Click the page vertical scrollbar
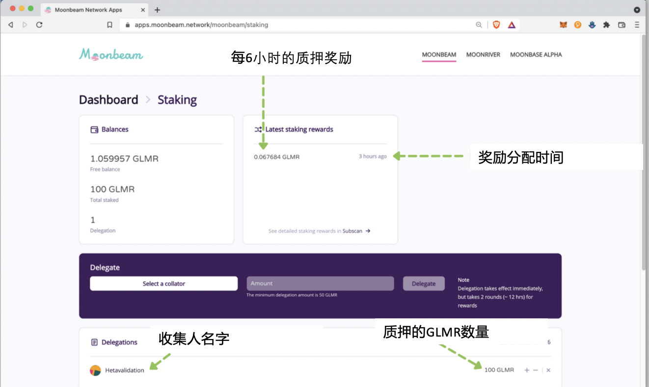The image size is (649, 387). [645, 152]
